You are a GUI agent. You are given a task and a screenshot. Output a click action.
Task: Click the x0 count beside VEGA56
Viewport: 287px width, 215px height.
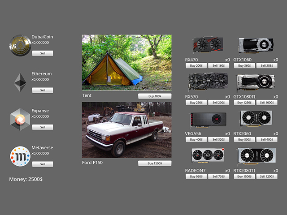click(227, 133)
